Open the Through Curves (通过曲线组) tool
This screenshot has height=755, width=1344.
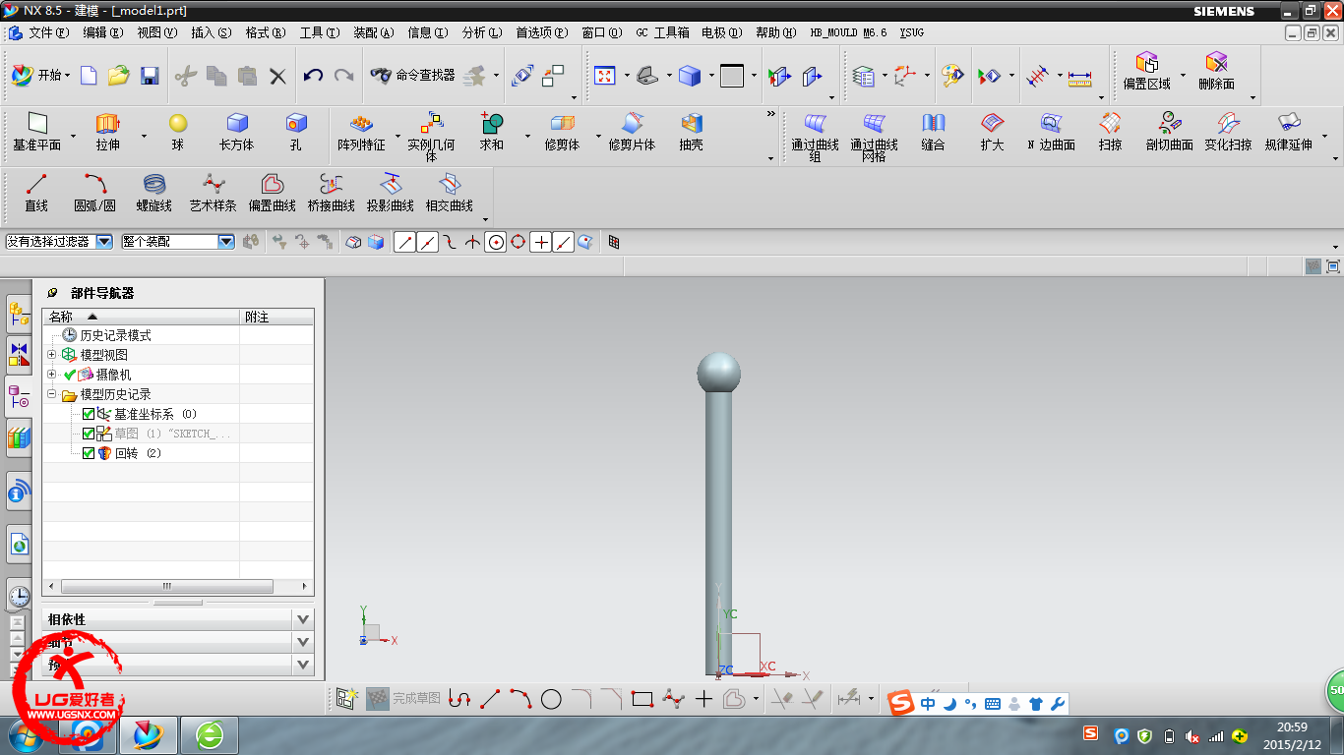(815, 137)
